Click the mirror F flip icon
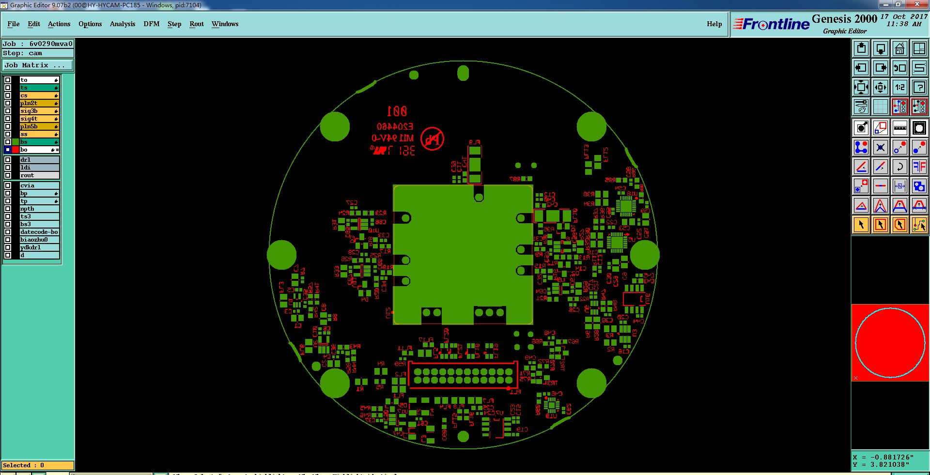The width and height of the screenshot is (930, 475). [x=919, y=167]
